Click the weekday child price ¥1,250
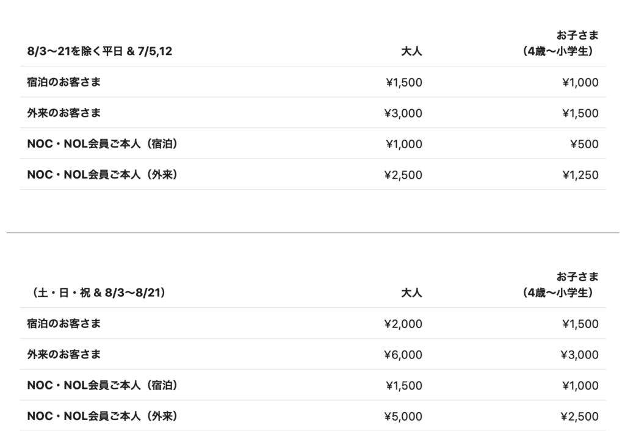625x431 pixels. pos(580,176)
